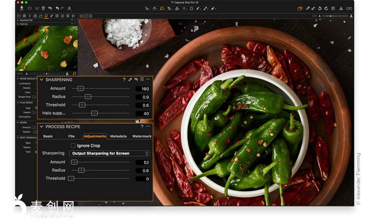Click the Import images icon
The image size is (369, 221).
pyautogui.click(x=22, y=8)
